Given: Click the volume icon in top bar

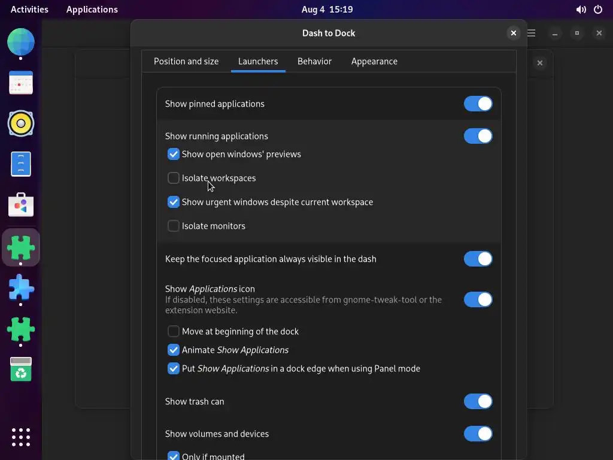Looking at the screenshot, I should coord(581,10).
